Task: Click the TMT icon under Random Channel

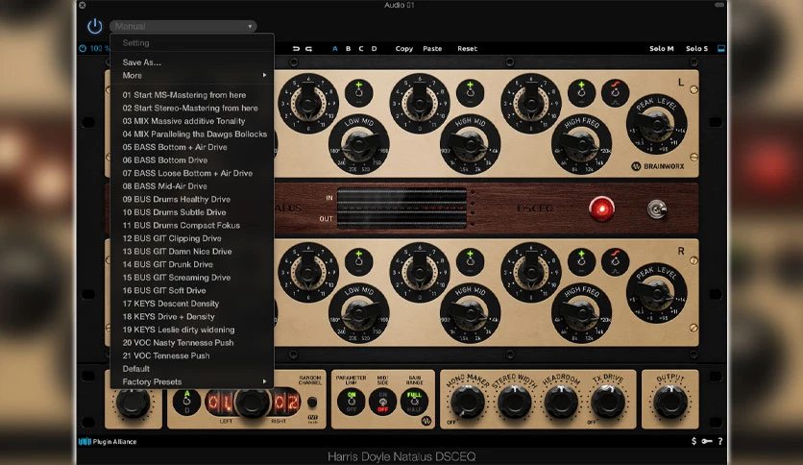Action: click(x=312, y=419)
